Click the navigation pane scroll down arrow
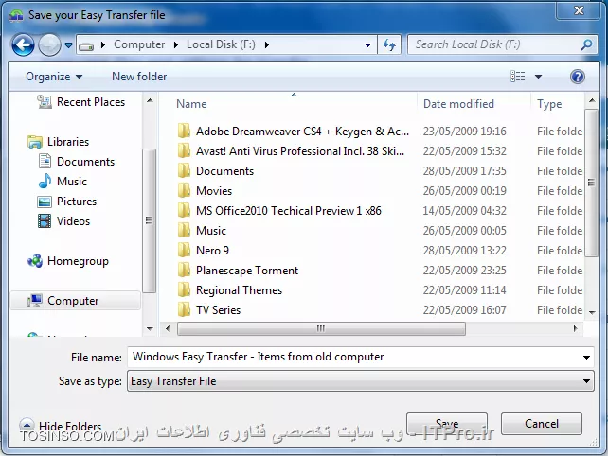 pyautogui.click(x=150, y=329)
